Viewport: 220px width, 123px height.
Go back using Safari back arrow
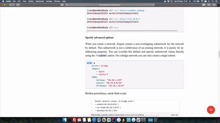point(10,5)
